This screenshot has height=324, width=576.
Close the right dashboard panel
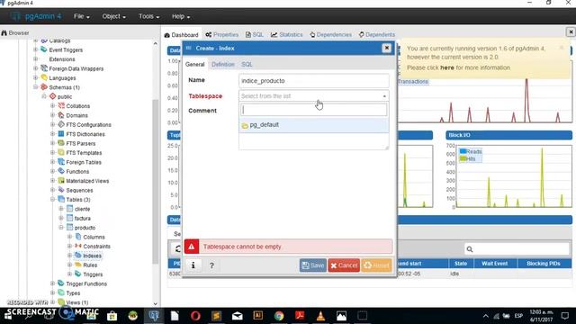pyautogui.click(x=571, y=32)
